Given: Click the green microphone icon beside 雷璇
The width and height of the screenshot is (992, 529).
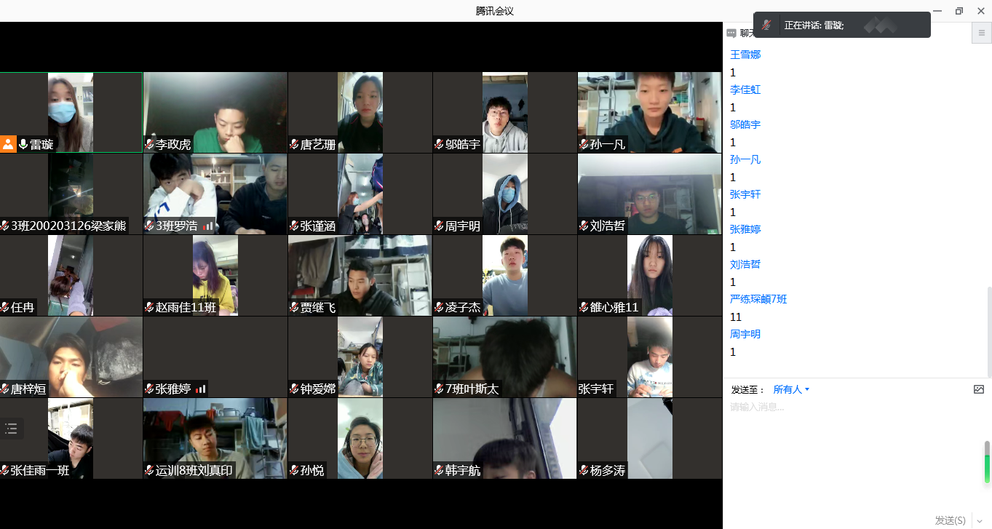Looking at the screenshot, I should pyautogui.click(x=23, y=144).
